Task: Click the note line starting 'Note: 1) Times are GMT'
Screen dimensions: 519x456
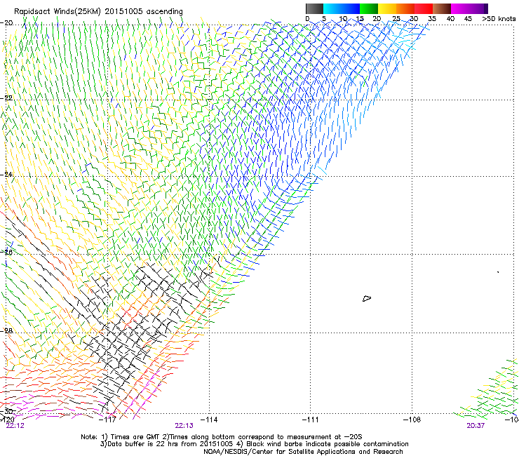Action: 222,437
